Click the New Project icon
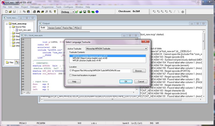The image size is (215, 126). (77, 12)
